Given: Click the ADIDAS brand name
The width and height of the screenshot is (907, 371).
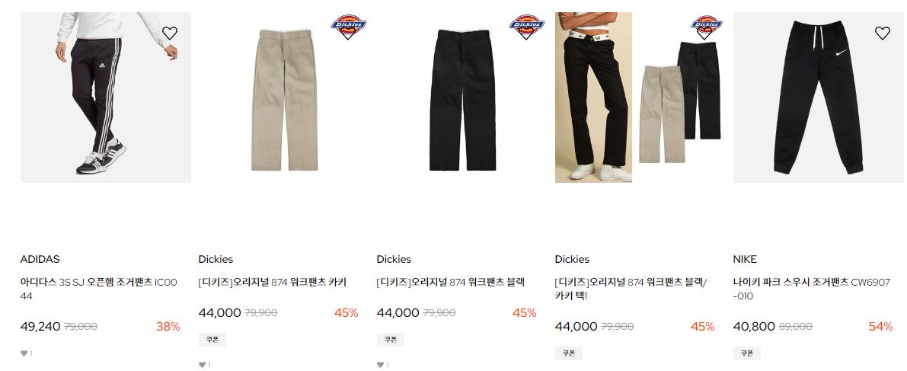Looking at the screenshot, I should click(x=40, y=259).
